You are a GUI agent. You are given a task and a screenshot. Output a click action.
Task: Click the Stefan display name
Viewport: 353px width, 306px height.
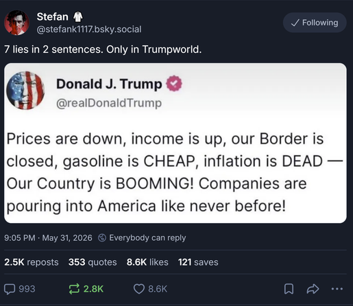pos(52,16)
